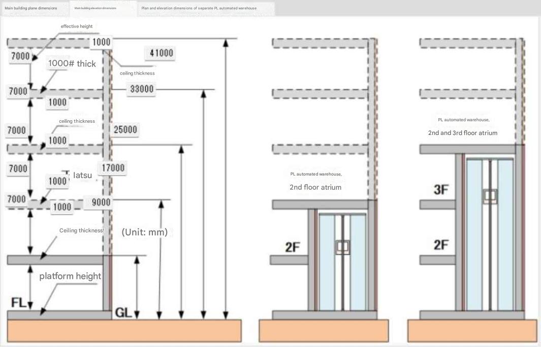Select the 2nd and 3rd floor atrium caption
541x347 pixels.
(462, 133)
